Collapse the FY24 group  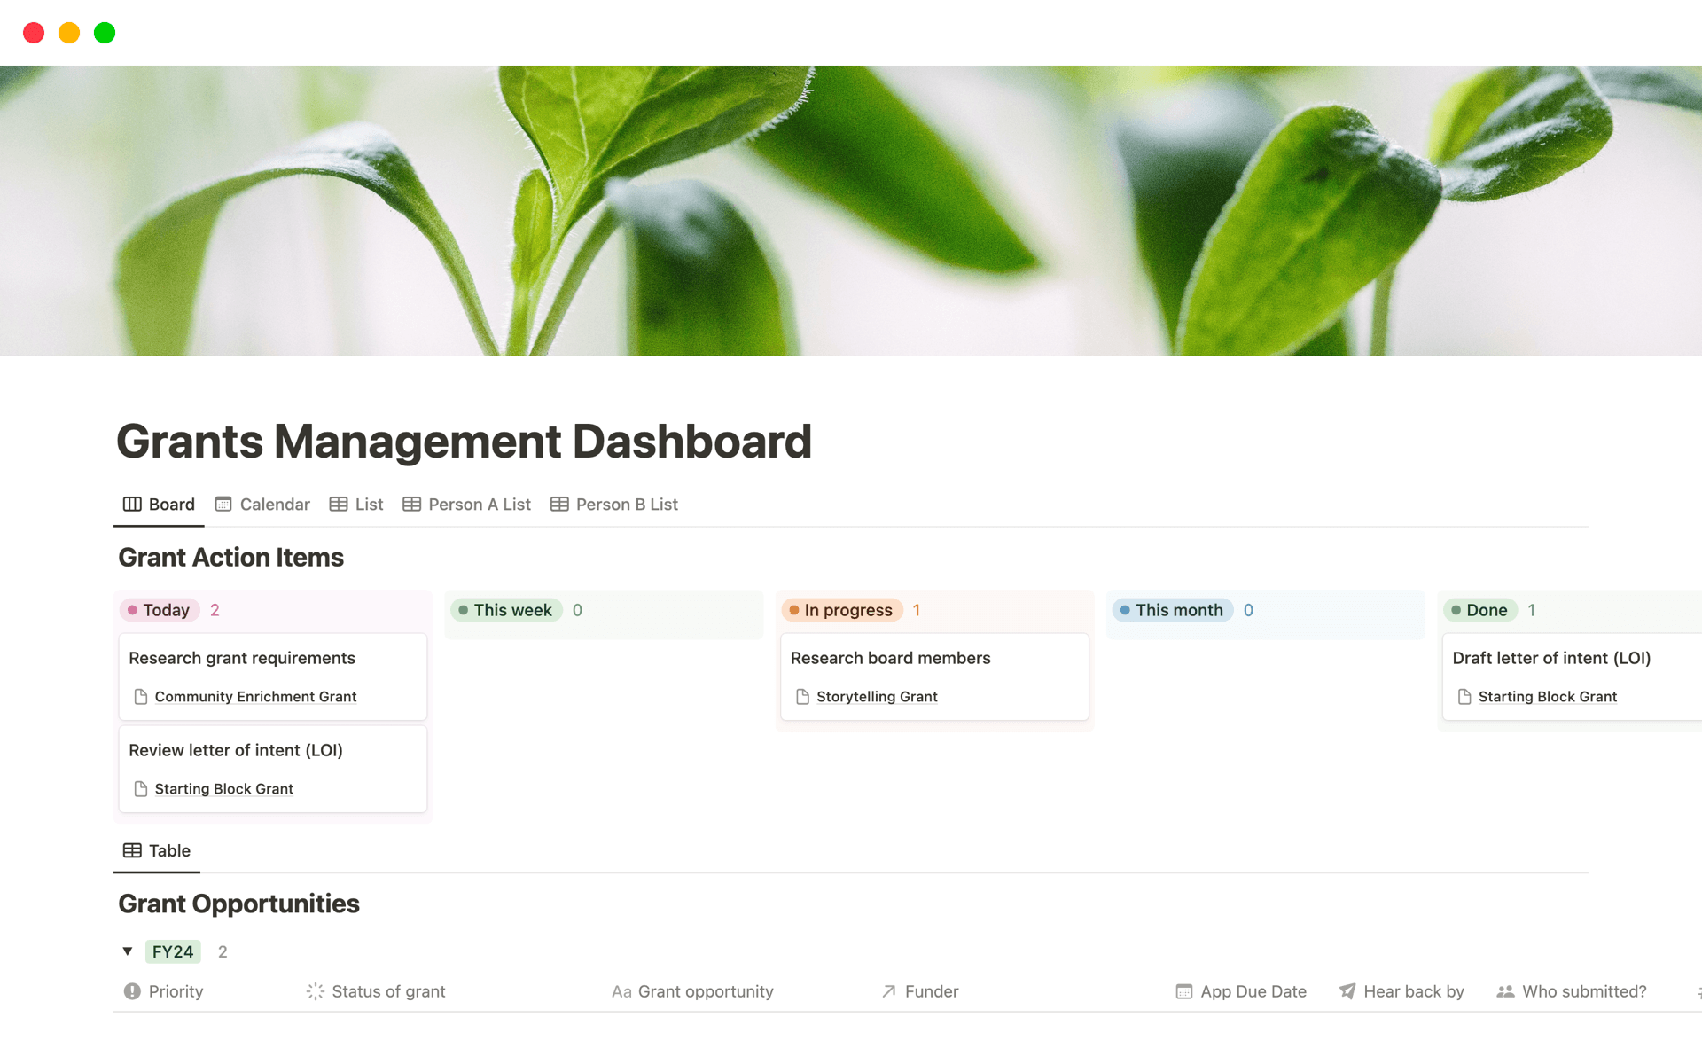127,951
